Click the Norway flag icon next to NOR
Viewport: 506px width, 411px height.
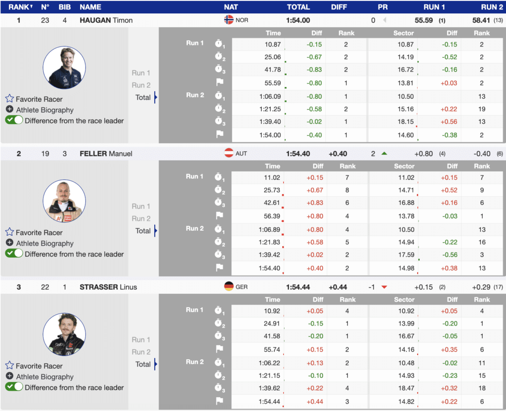(229, 20)
